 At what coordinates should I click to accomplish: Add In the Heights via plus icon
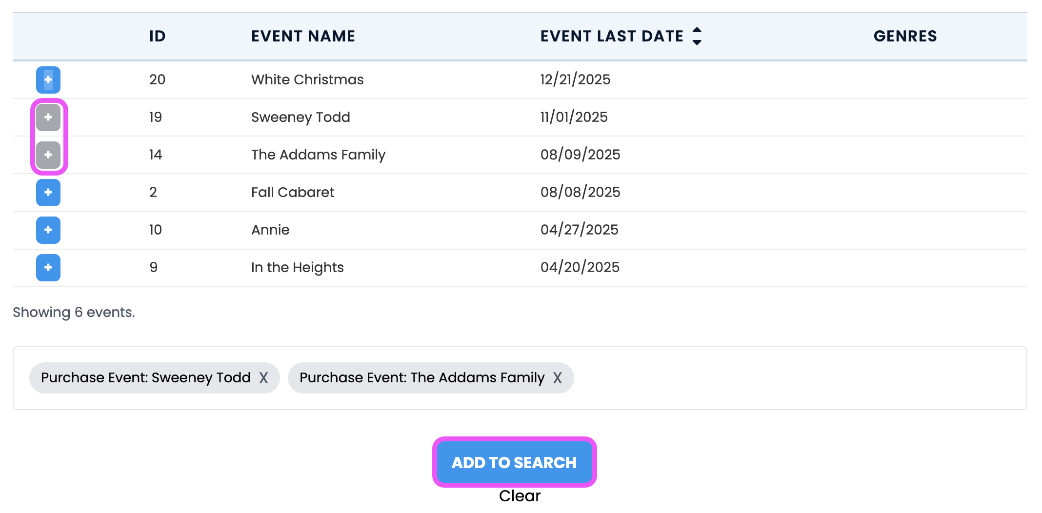[x=48, y=268]
